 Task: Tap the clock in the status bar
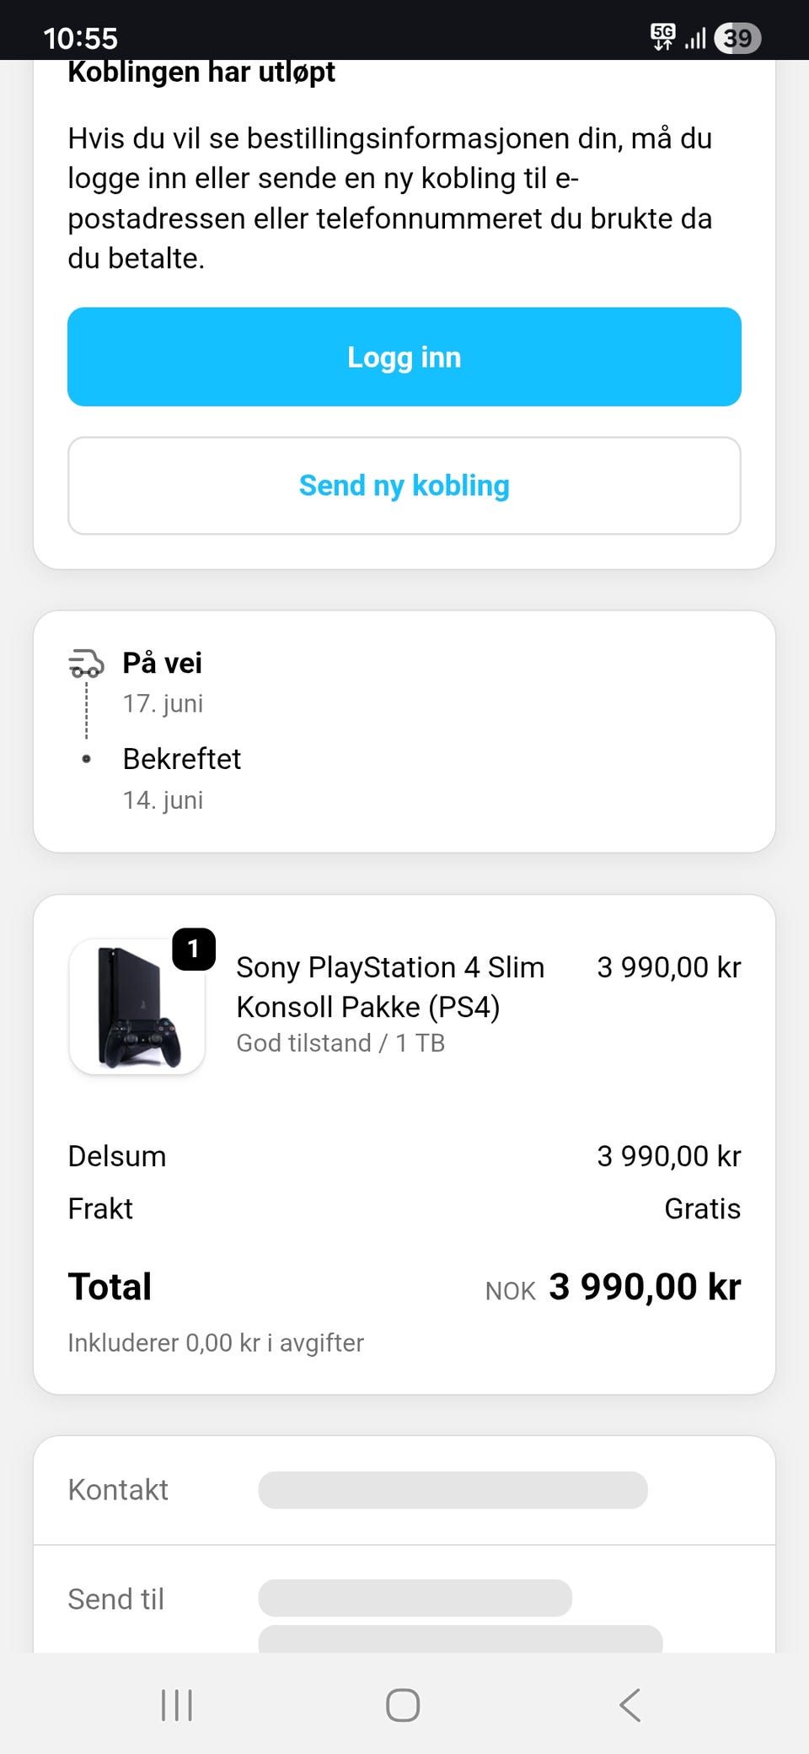click(80, 38)
